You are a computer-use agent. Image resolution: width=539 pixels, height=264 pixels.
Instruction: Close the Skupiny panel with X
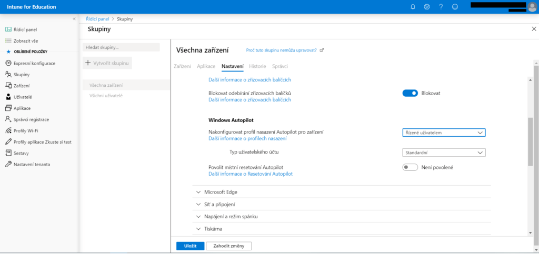[534, 29]
